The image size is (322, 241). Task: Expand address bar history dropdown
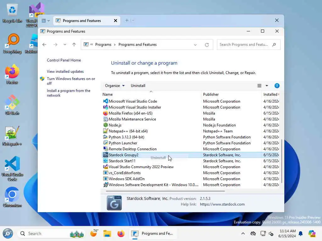pos(195,45)
